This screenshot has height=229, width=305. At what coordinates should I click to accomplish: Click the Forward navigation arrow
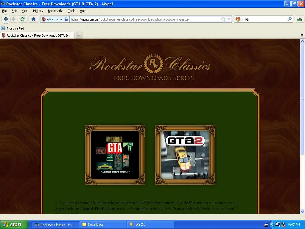[x=13, y=19]
